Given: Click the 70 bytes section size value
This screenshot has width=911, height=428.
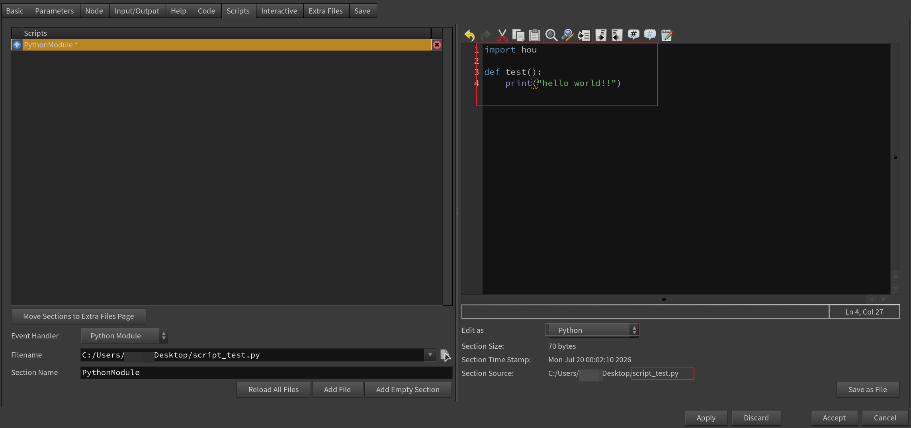Looking at the screenshot, I should 562,346.
